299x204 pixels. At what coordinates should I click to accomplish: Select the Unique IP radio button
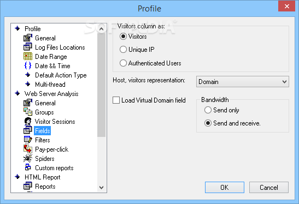[x=123, y=50]
